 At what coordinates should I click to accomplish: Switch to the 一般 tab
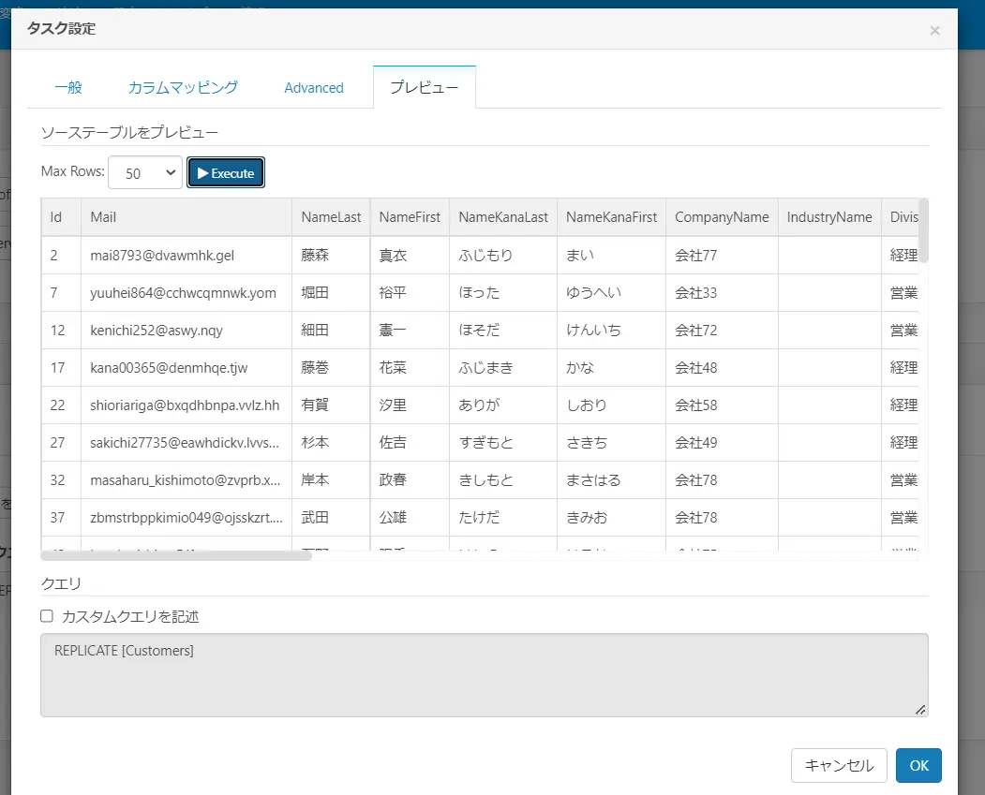[x=67, y=87]
